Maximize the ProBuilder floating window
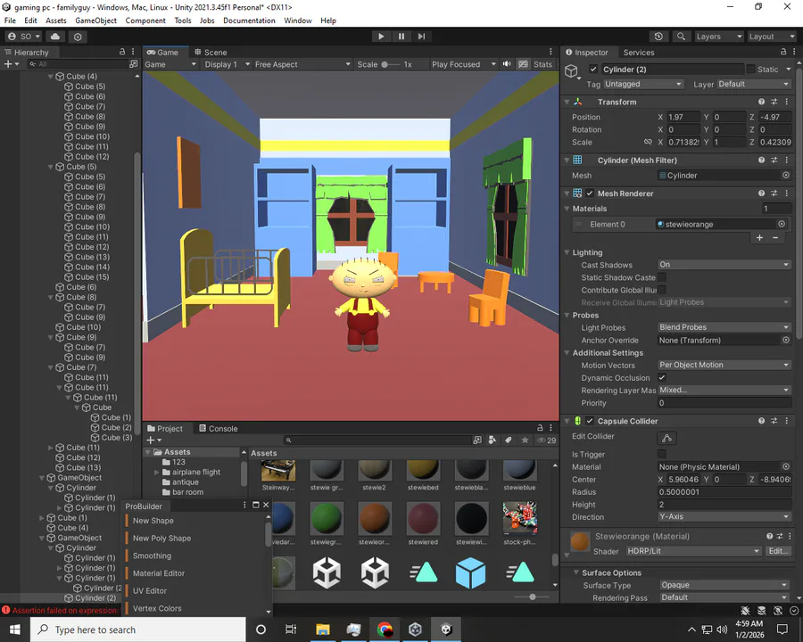 coord(255,506)
